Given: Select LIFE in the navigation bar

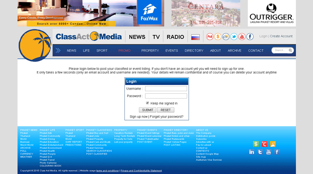Looking at the screenshot, I should [86, 51].
